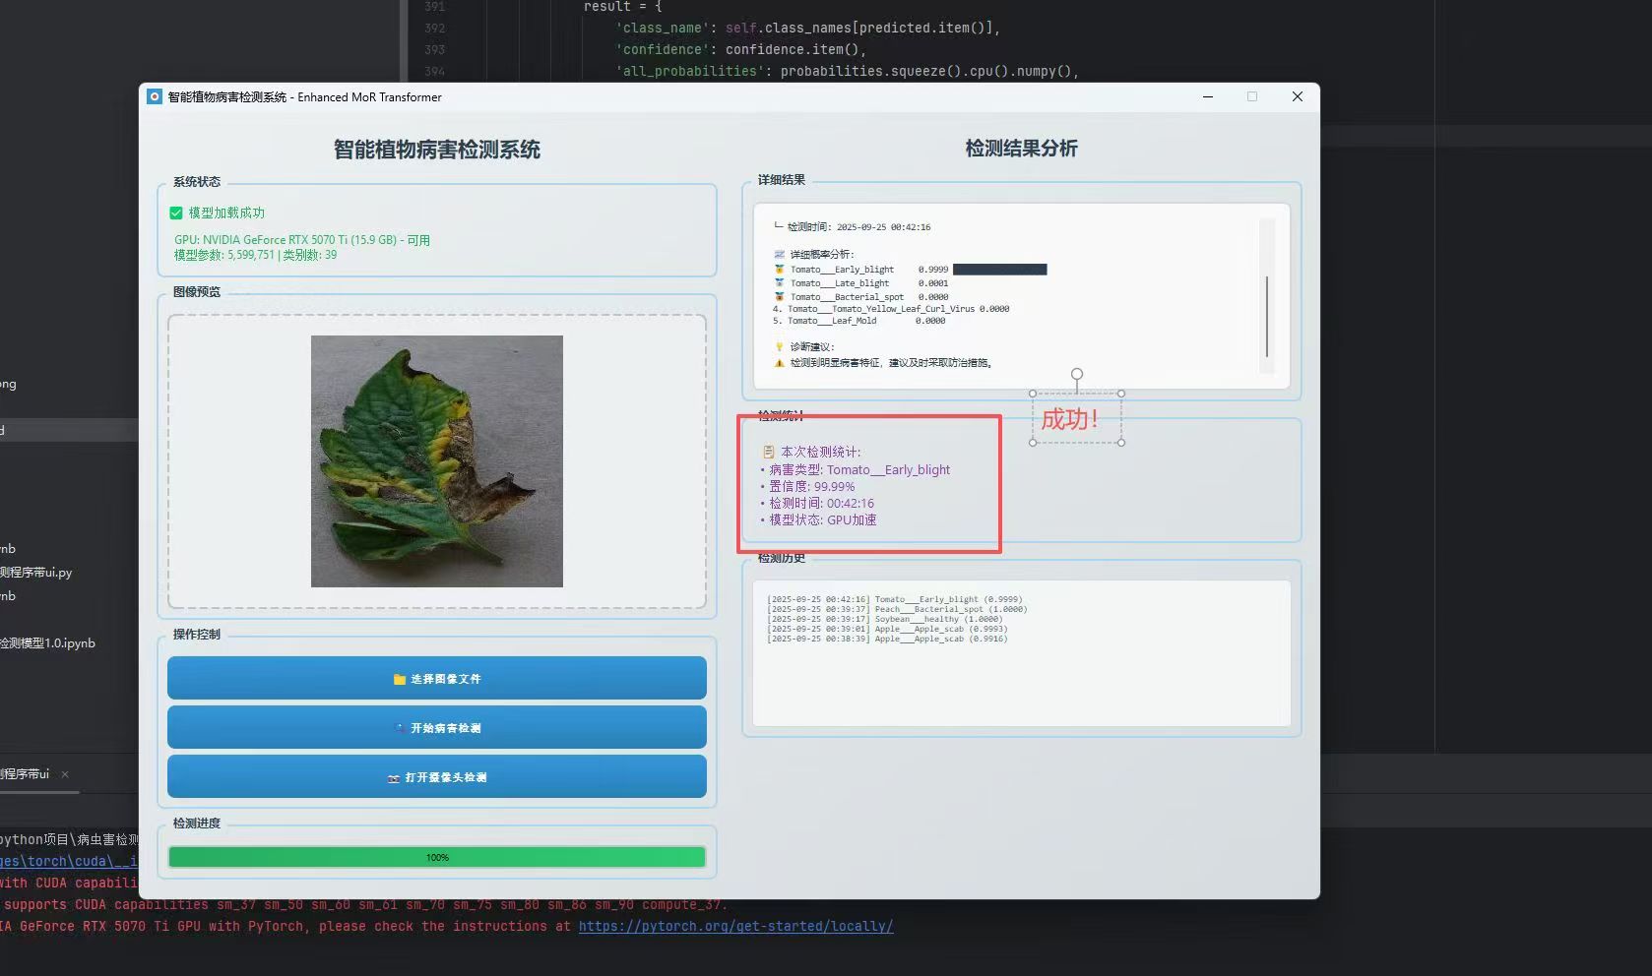Screen dimensions: 1652x976
Task: Click the green 模型加载成功 checkbox
Action: (x=176, y=213)
